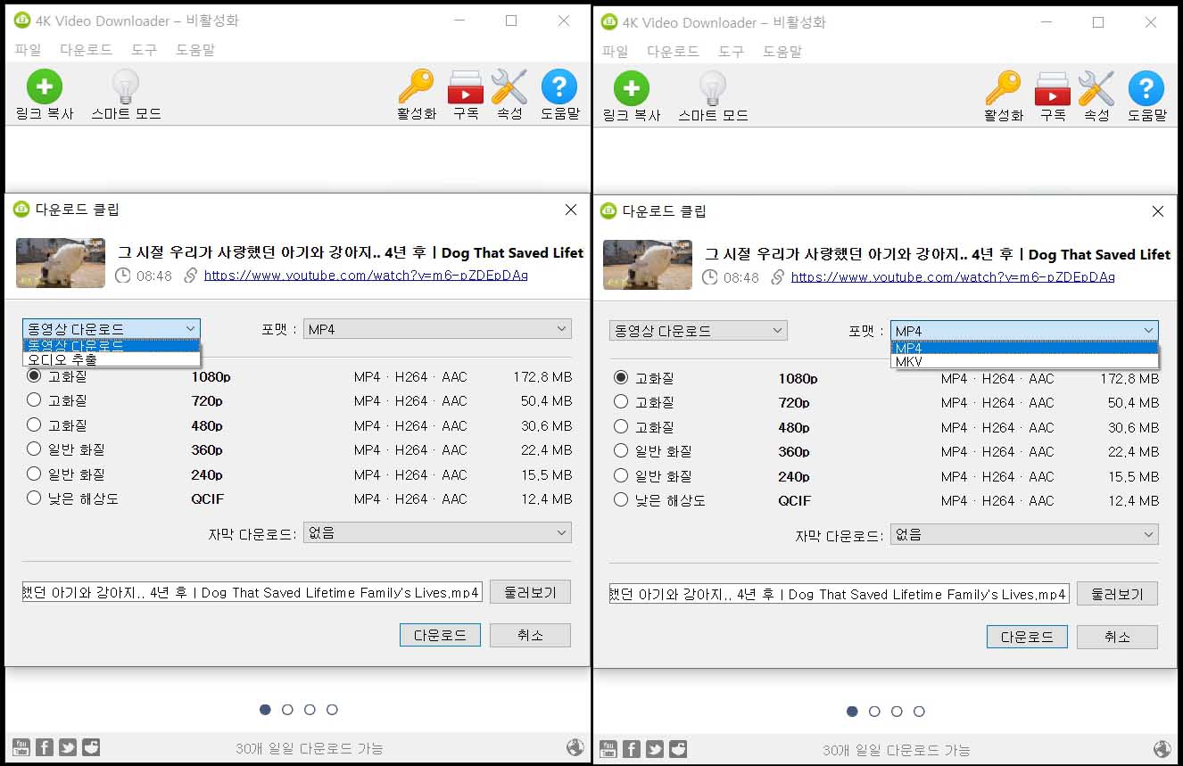Select 1080p quality in right dialog

click(621, 378)
